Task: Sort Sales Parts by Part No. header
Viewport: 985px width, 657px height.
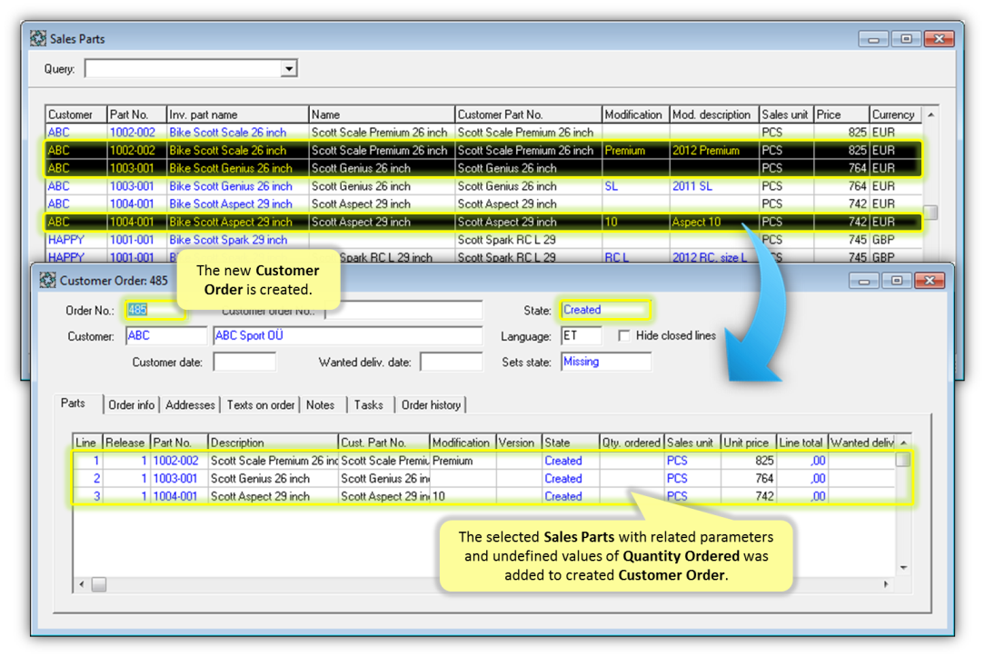Action: pyautogui.click(x=136, y=114)
